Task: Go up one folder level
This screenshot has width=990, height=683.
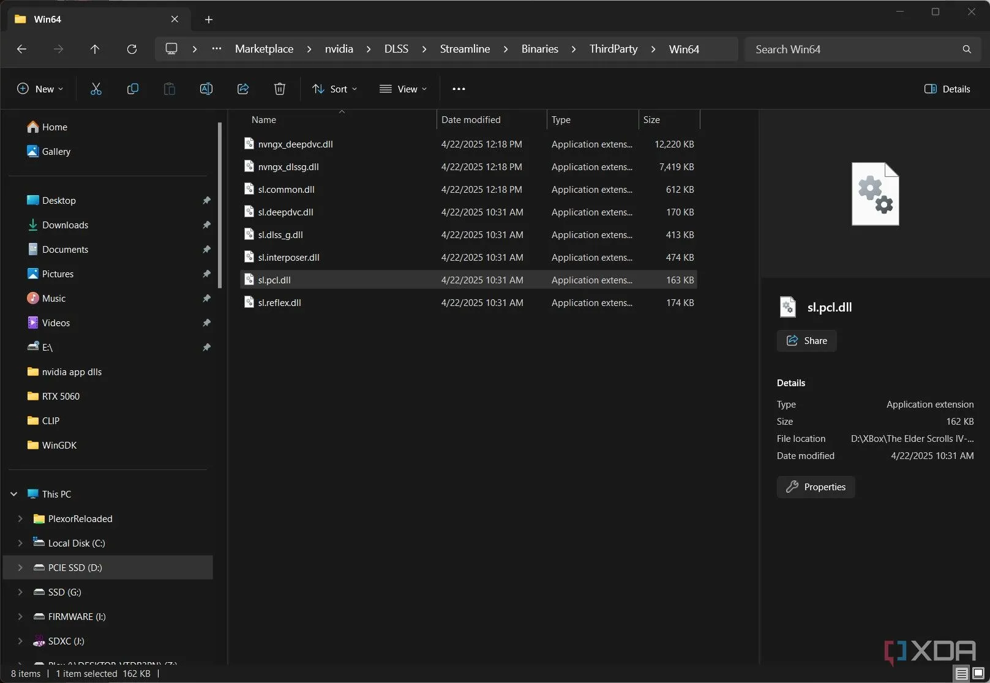Action: point(95,49)
